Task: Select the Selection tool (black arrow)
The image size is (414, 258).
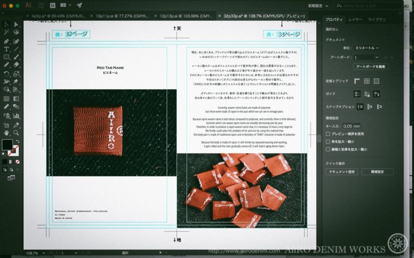Action: pyautogui.click(x=6, y=24)
